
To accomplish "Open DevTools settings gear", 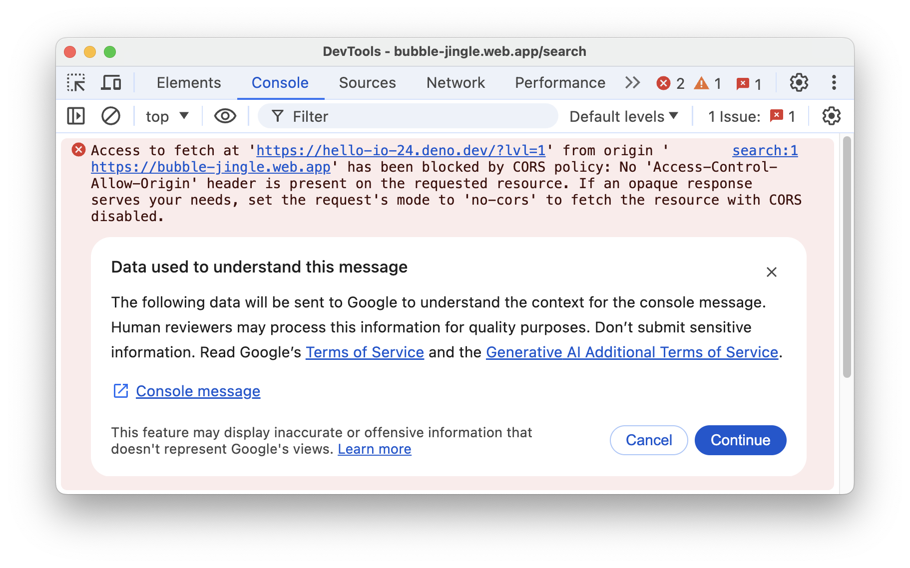I will [x=799, y=82].
